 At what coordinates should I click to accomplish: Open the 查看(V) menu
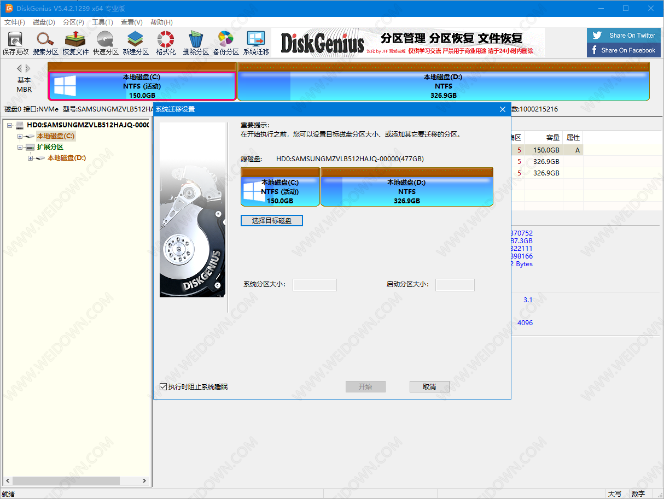pos(132,22)
